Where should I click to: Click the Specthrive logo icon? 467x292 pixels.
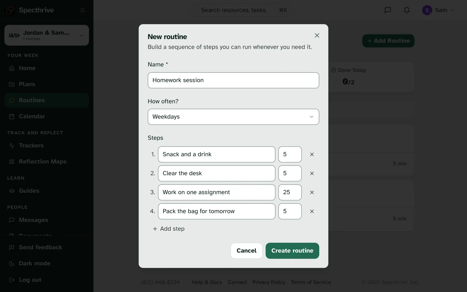point(10,10)
